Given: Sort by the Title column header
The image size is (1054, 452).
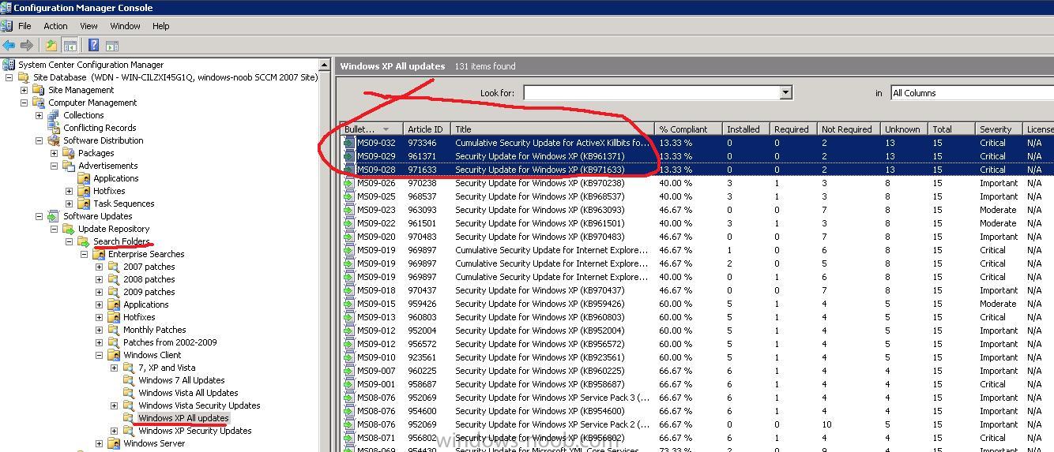Looking at the screenshot, I should 552,129.
